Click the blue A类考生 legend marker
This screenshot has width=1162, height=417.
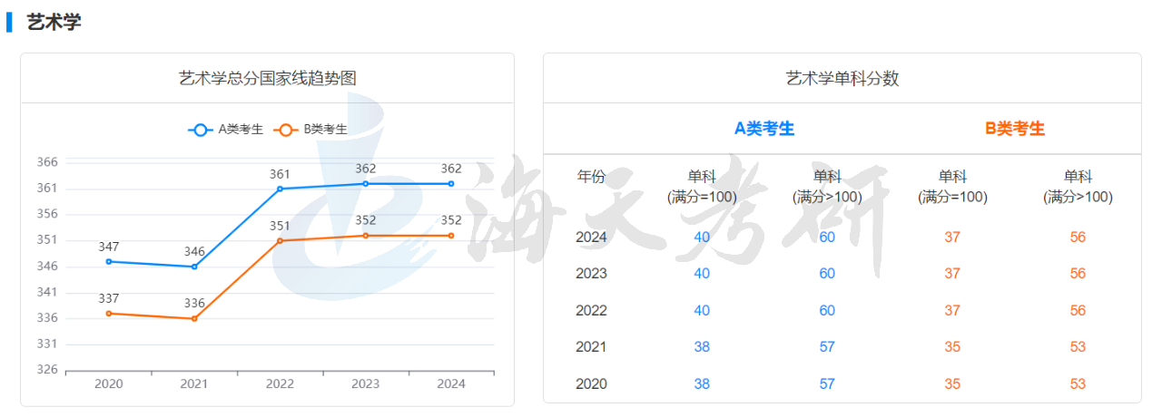(x=201, y=130)
